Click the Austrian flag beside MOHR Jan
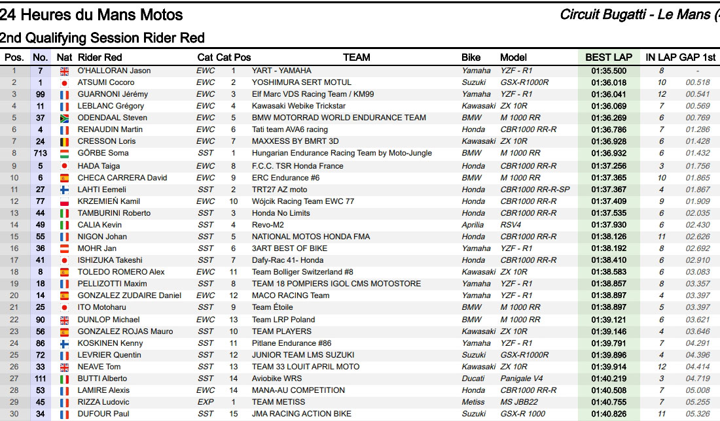The height and width of the screenshot is (421, 720). click(x=64, y=248)
